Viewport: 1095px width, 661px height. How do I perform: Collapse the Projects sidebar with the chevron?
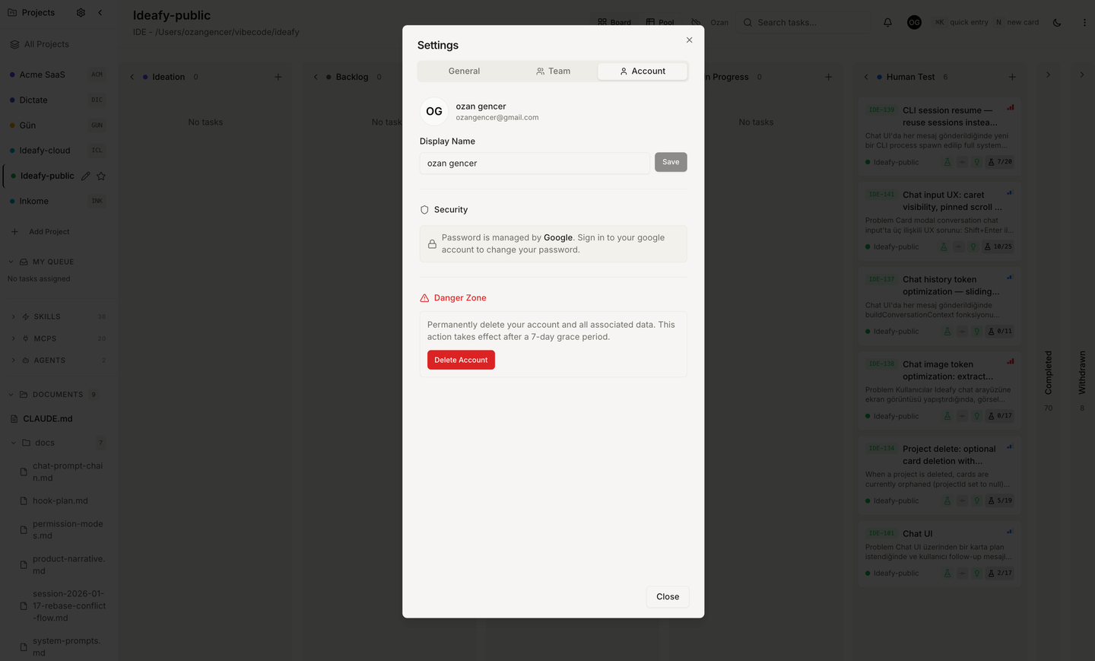pos(100,13)
